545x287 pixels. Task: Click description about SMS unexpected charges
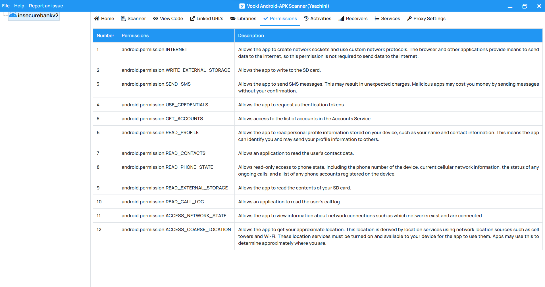pos(388,87)
